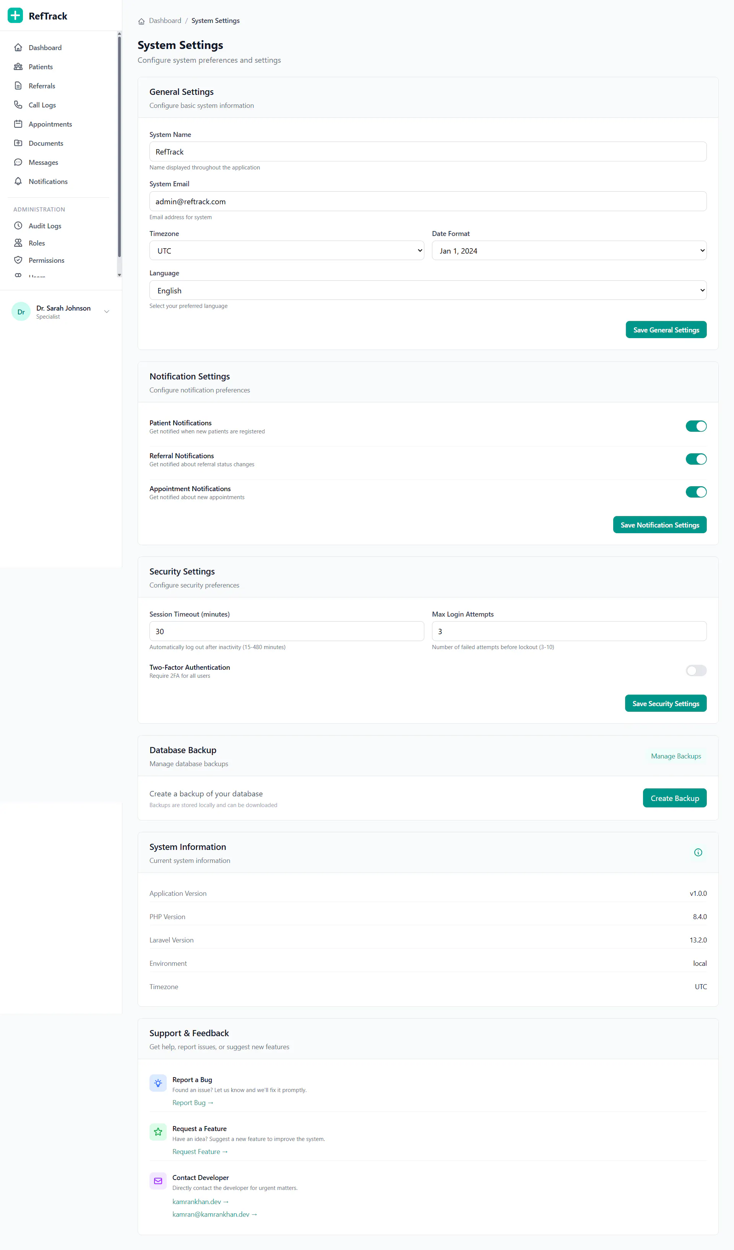
Task: Click Save Security Settings button
Action: 666,703
